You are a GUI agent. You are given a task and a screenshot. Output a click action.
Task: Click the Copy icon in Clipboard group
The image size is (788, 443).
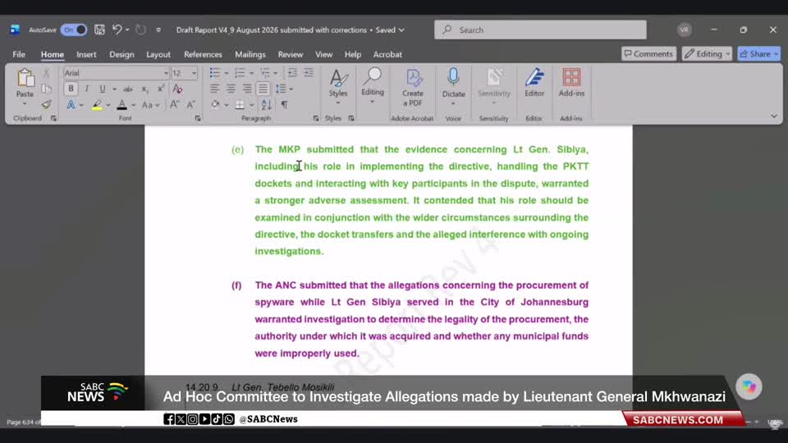46,89
